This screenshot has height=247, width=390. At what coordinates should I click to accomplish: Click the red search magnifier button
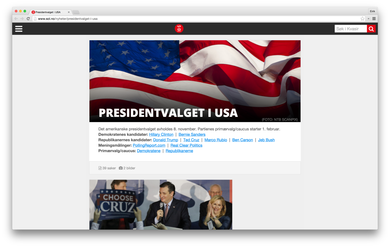371,29
